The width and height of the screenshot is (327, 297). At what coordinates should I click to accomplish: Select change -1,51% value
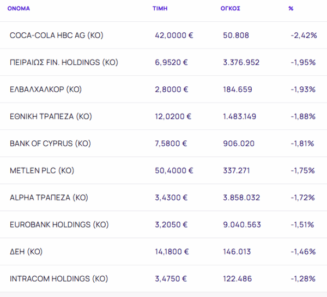click(x=302, y=224)
